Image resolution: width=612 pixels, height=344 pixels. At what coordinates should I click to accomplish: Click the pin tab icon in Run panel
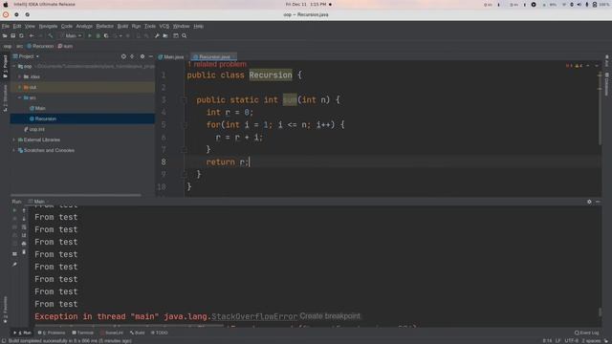pyautogui.click(x=14, y=265)
